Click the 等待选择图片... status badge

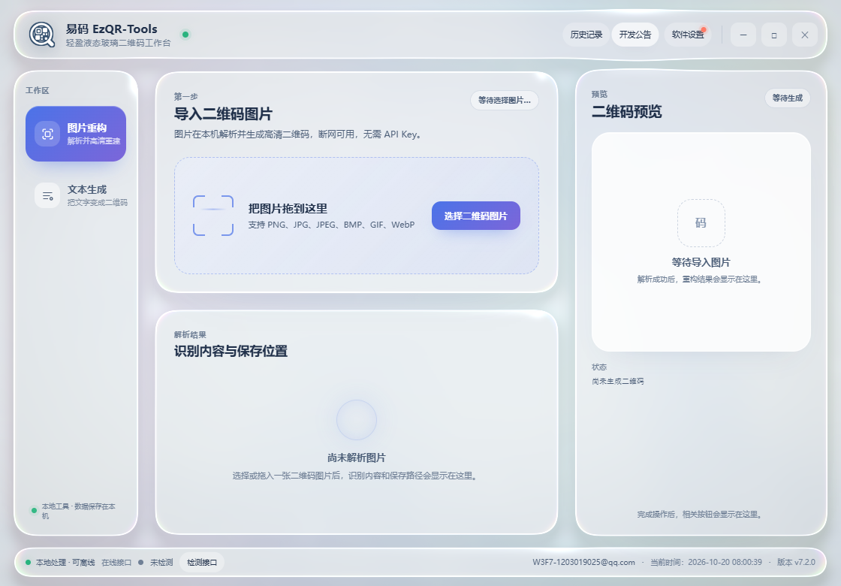click(504, 101)
